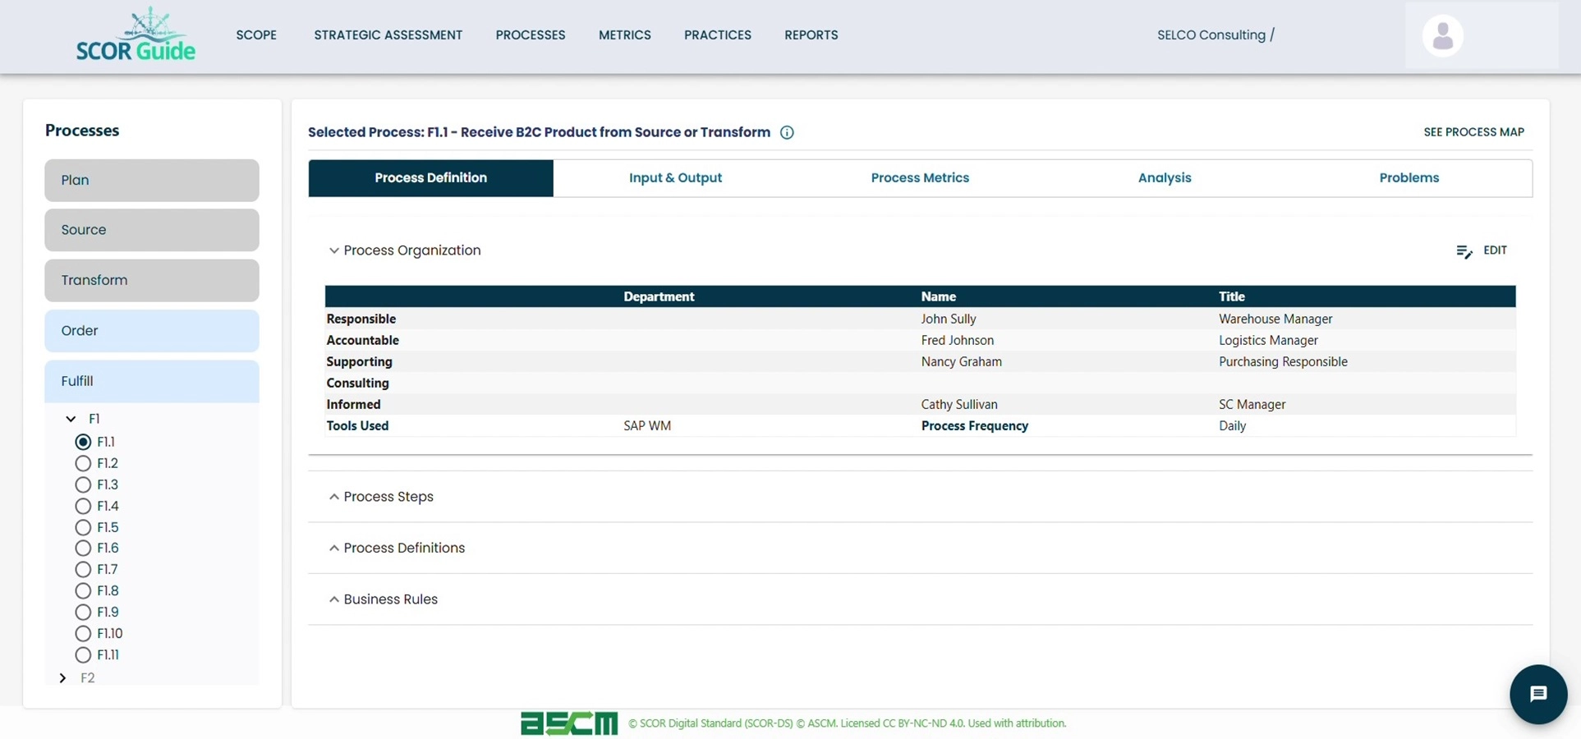Select the F1.11 radio button

coord(83,654)
